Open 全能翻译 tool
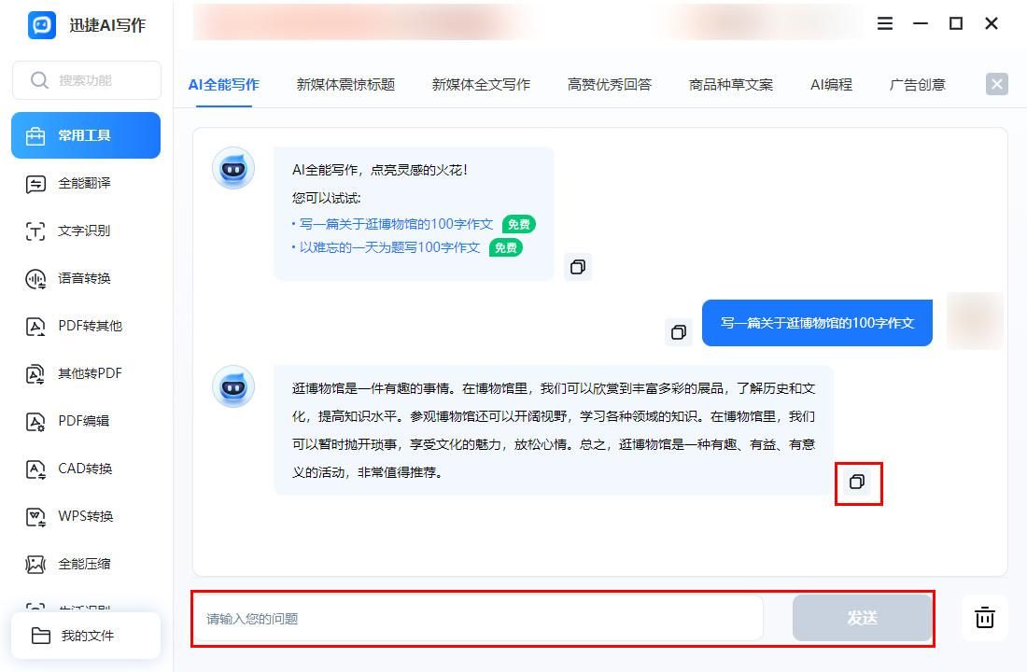 86,183
